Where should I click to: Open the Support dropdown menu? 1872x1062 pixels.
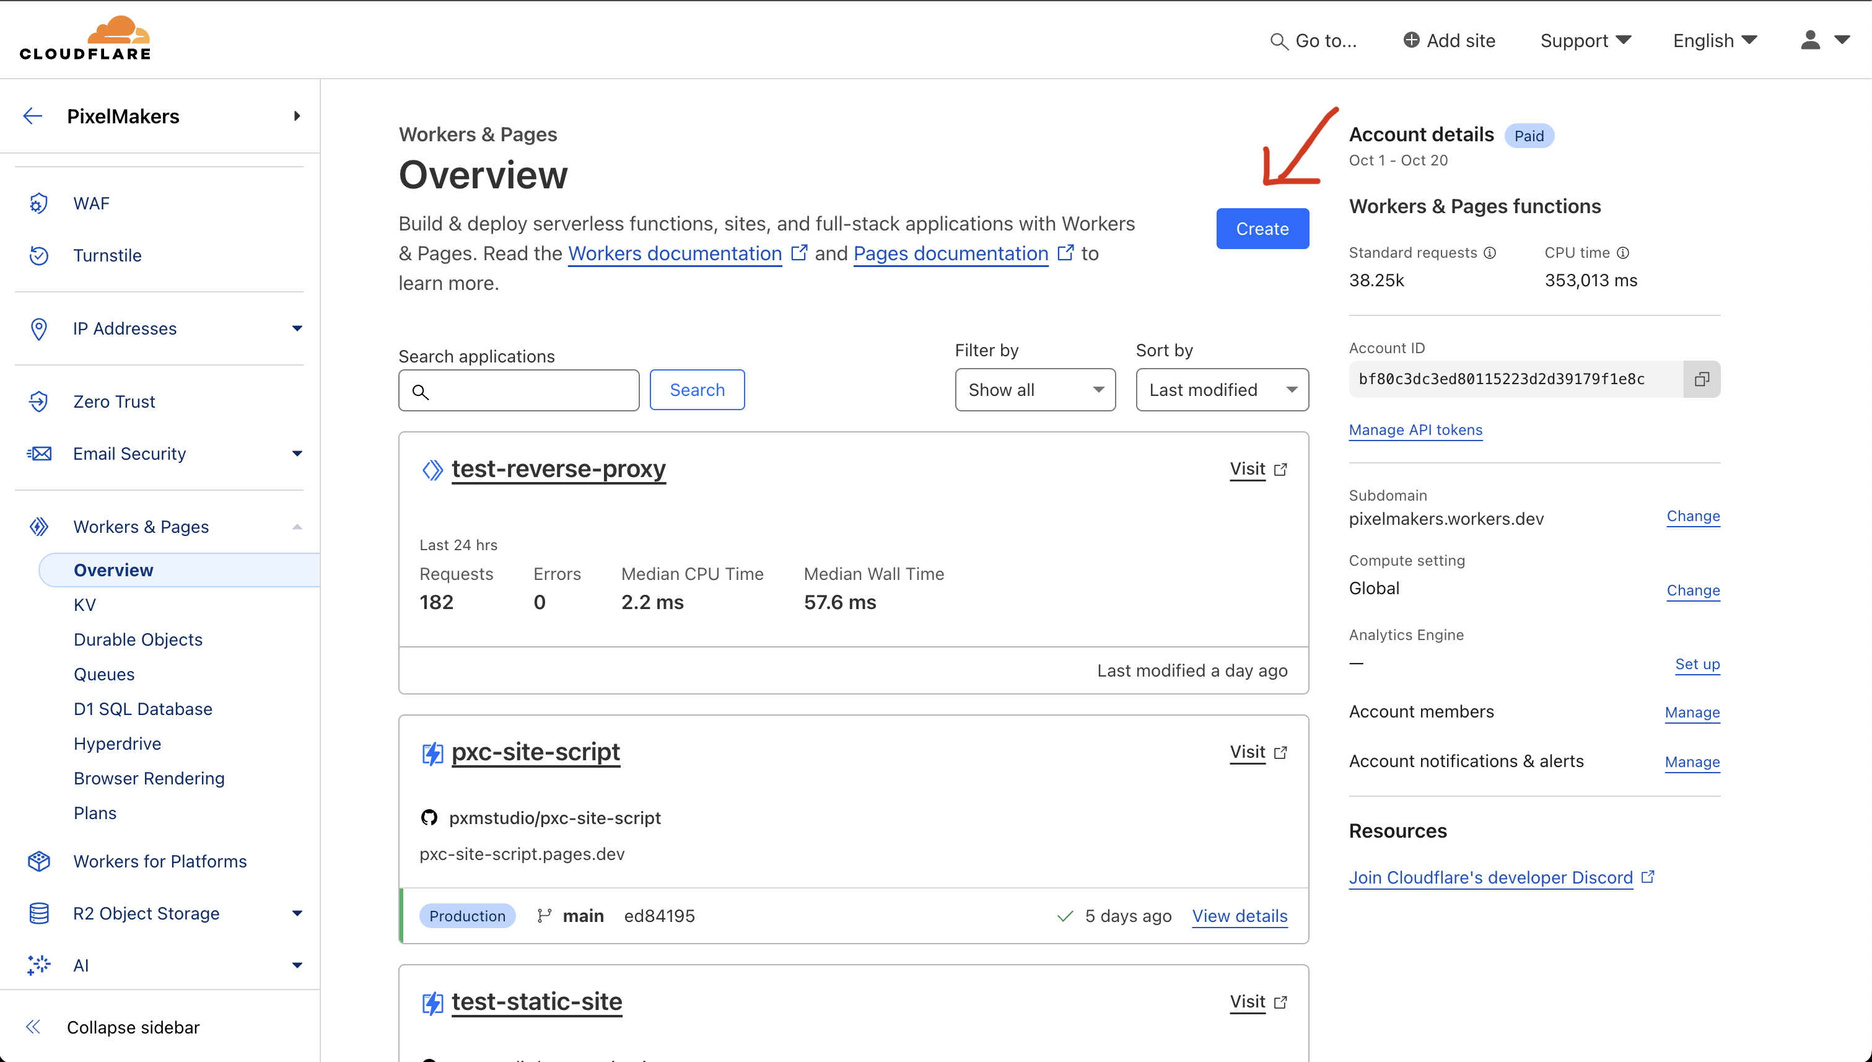point(1585,41)
